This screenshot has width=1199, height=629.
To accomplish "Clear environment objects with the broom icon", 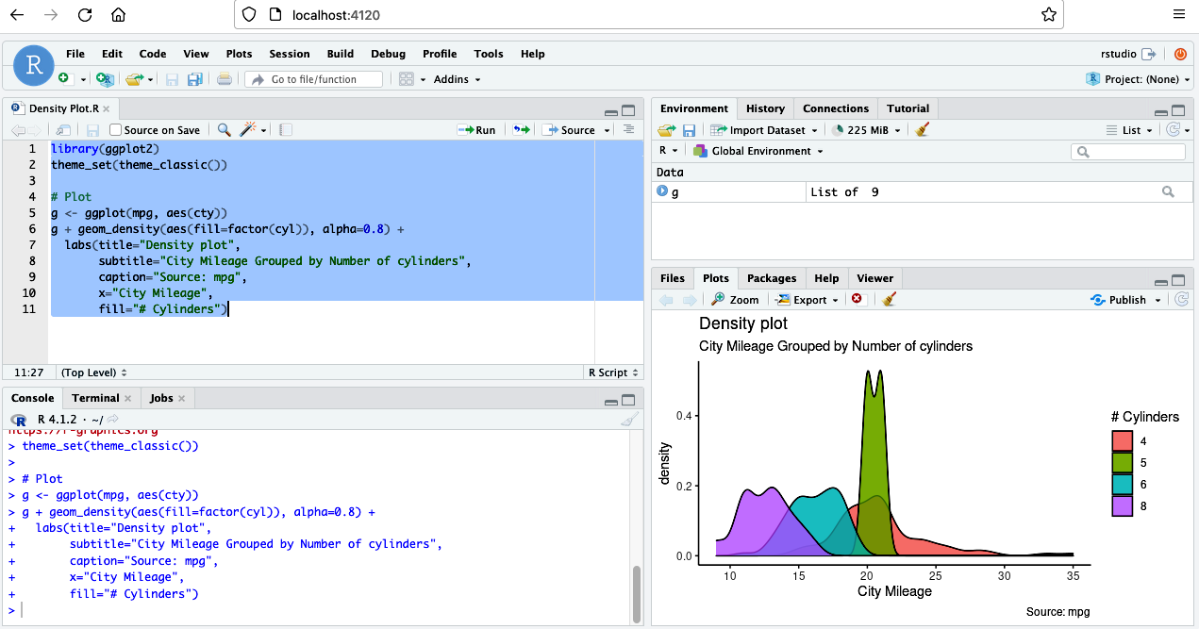I will (923, 130).
